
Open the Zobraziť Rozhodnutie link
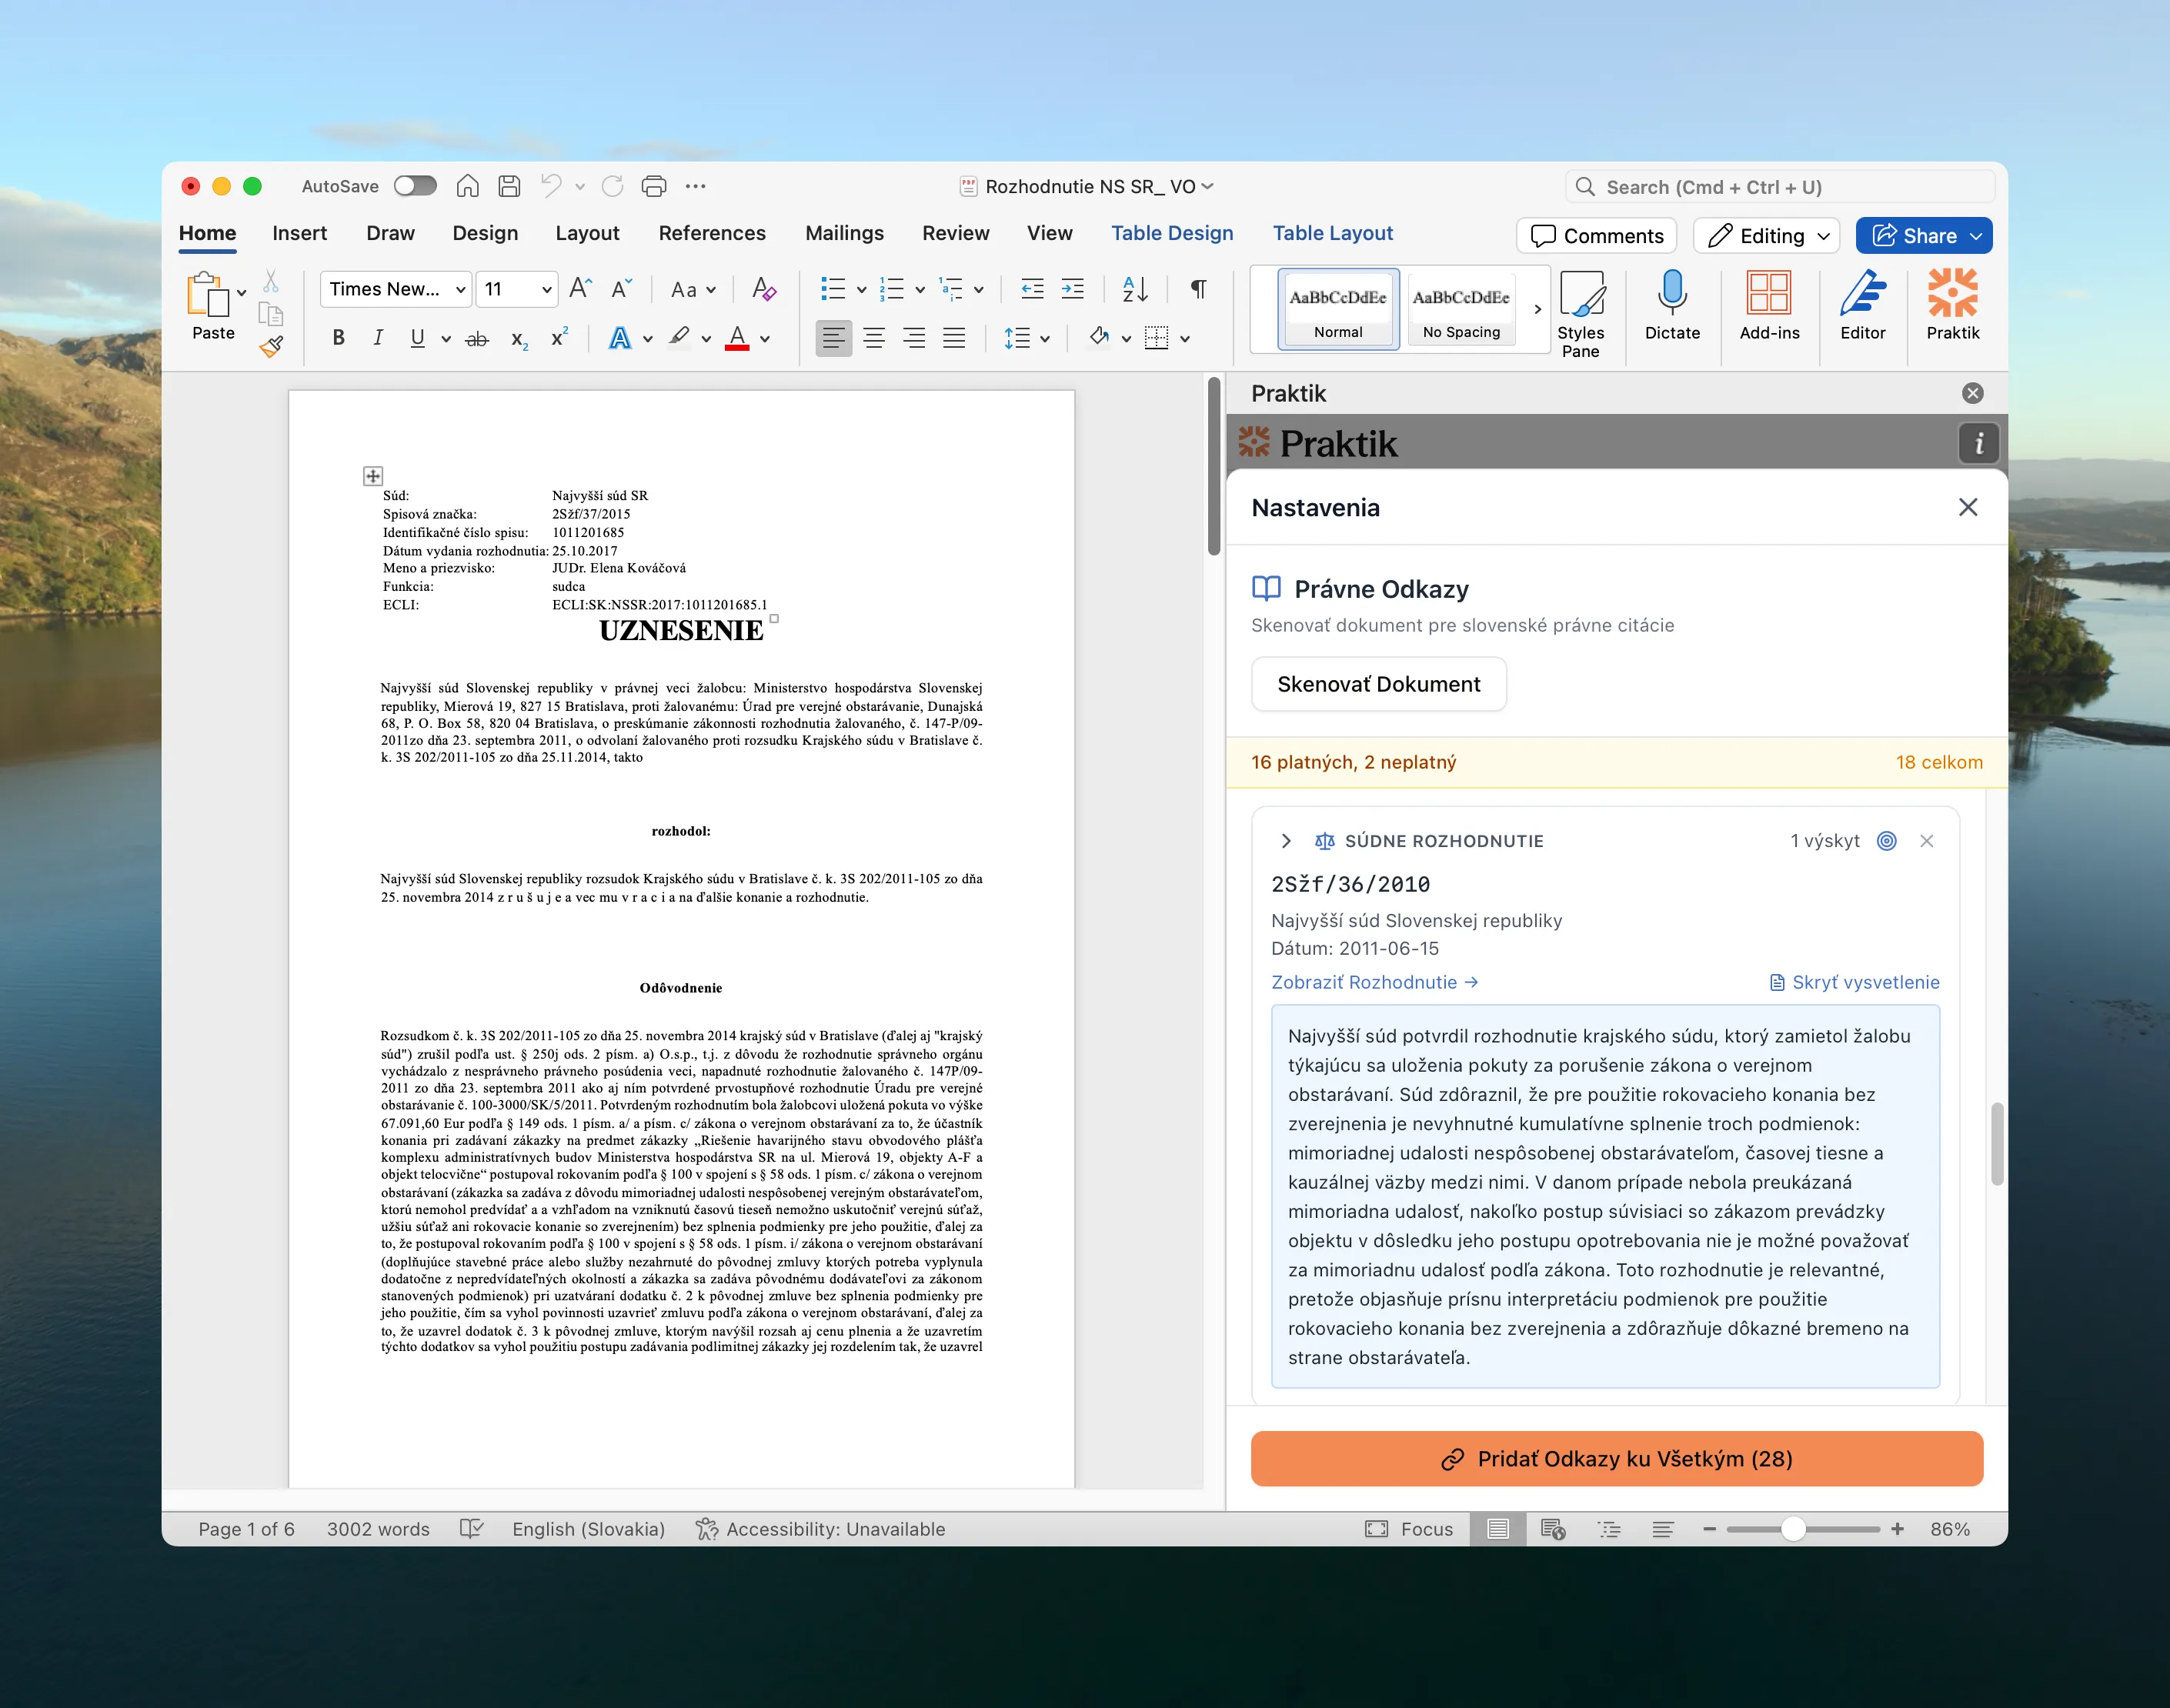pyautogui.click(x=1374, y=982)
